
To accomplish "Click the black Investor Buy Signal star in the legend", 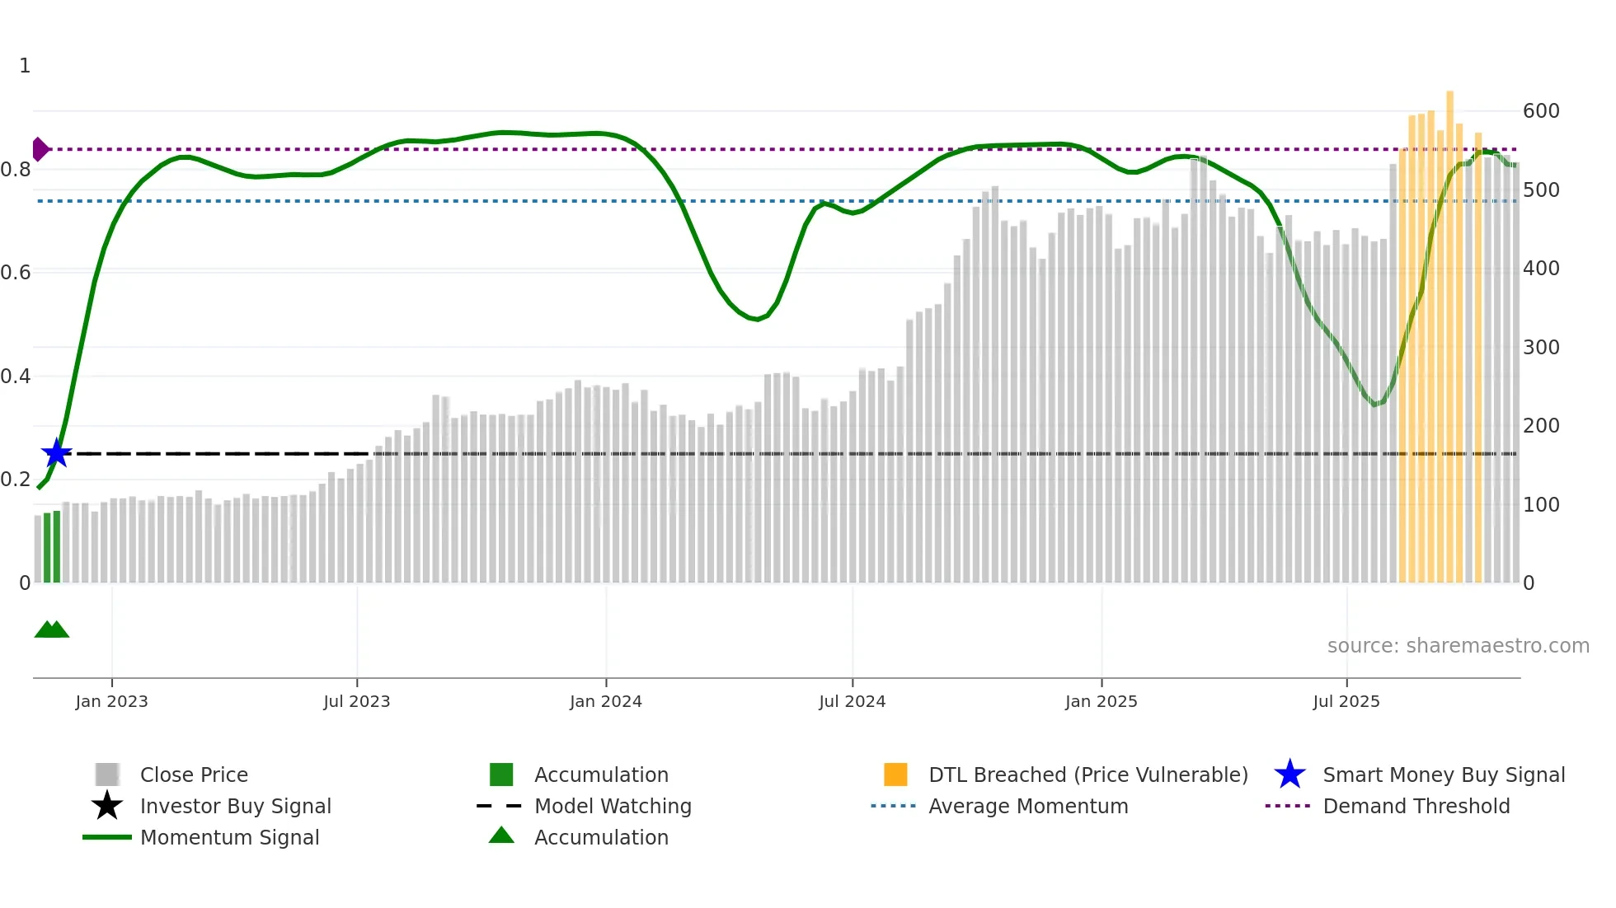I will [x=107, y=806].
